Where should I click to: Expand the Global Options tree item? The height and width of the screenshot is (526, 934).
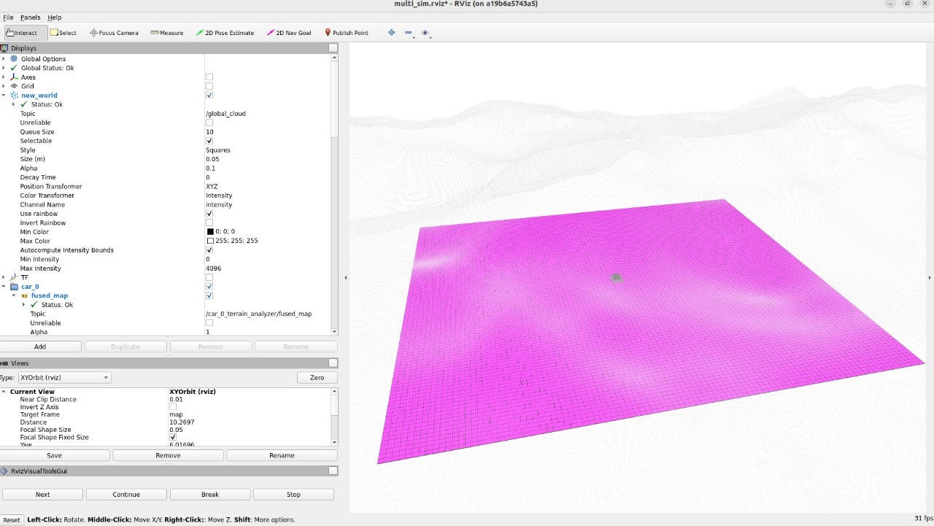4,59
